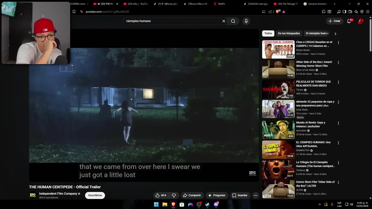Open site info icon beside URL
Viewport: 372px width, 209px height.
(x=81, y=12)
